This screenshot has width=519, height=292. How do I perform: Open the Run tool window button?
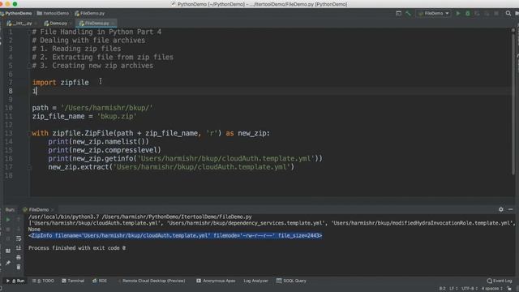coord(15,281)
